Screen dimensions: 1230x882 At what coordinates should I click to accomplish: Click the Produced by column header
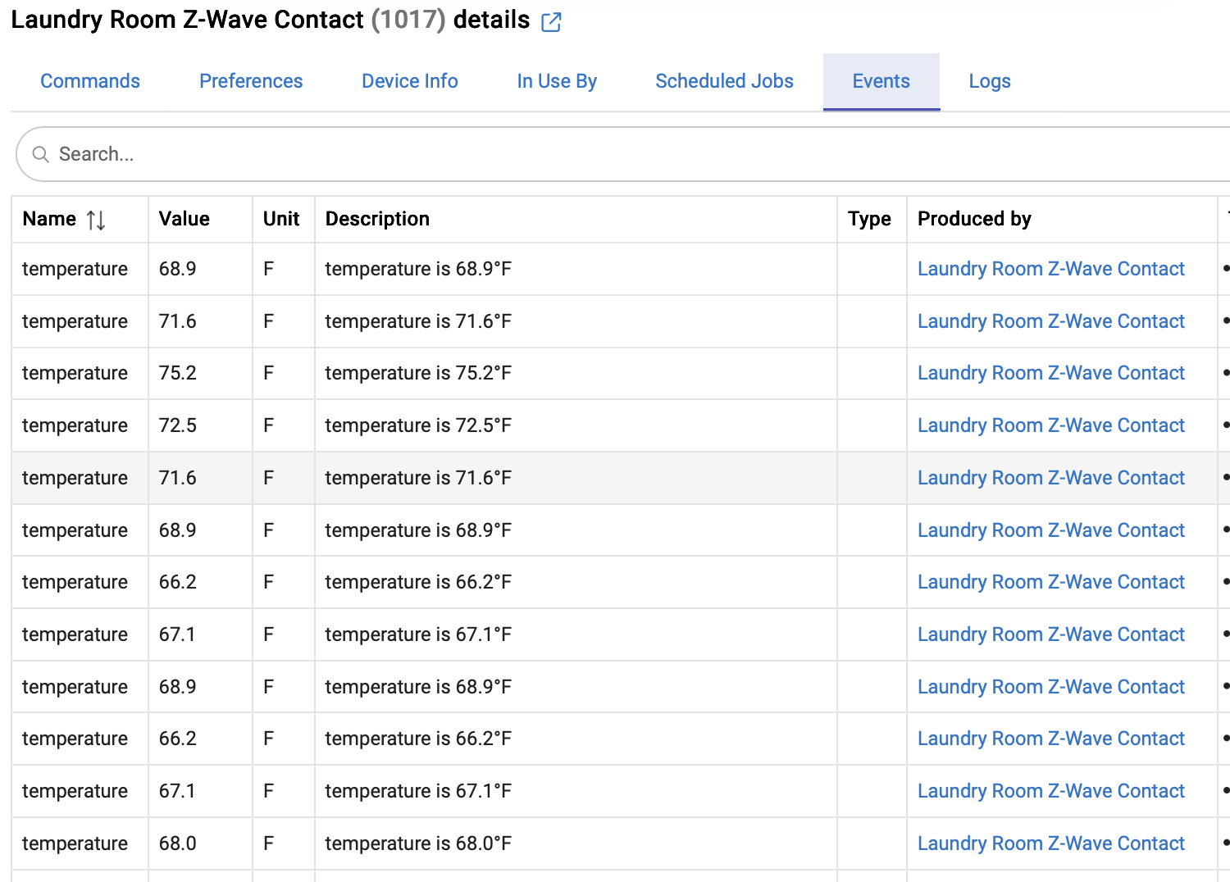point(974,219)
